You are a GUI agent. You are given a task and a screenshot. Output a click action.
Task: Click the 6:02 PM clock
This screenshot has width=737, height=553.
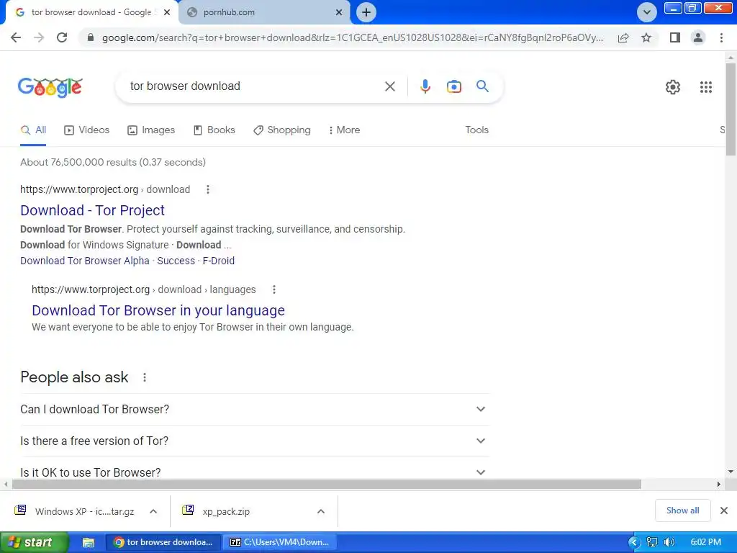tap(705, 543)
